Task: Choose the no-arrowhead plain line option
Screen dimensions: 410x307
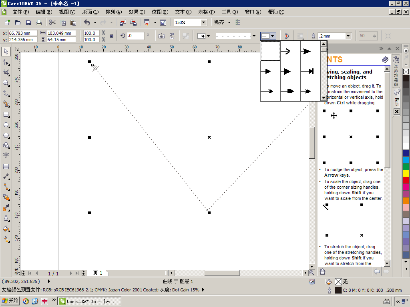Action: click(270, 51)
